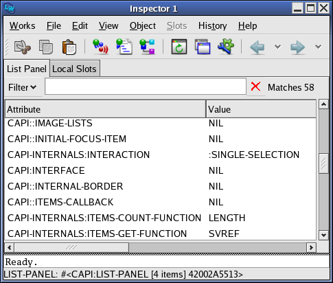Viewport: 333px width, 283px height.
Task: Expand the back history dropdown arrow
Action: pos(277,47)
